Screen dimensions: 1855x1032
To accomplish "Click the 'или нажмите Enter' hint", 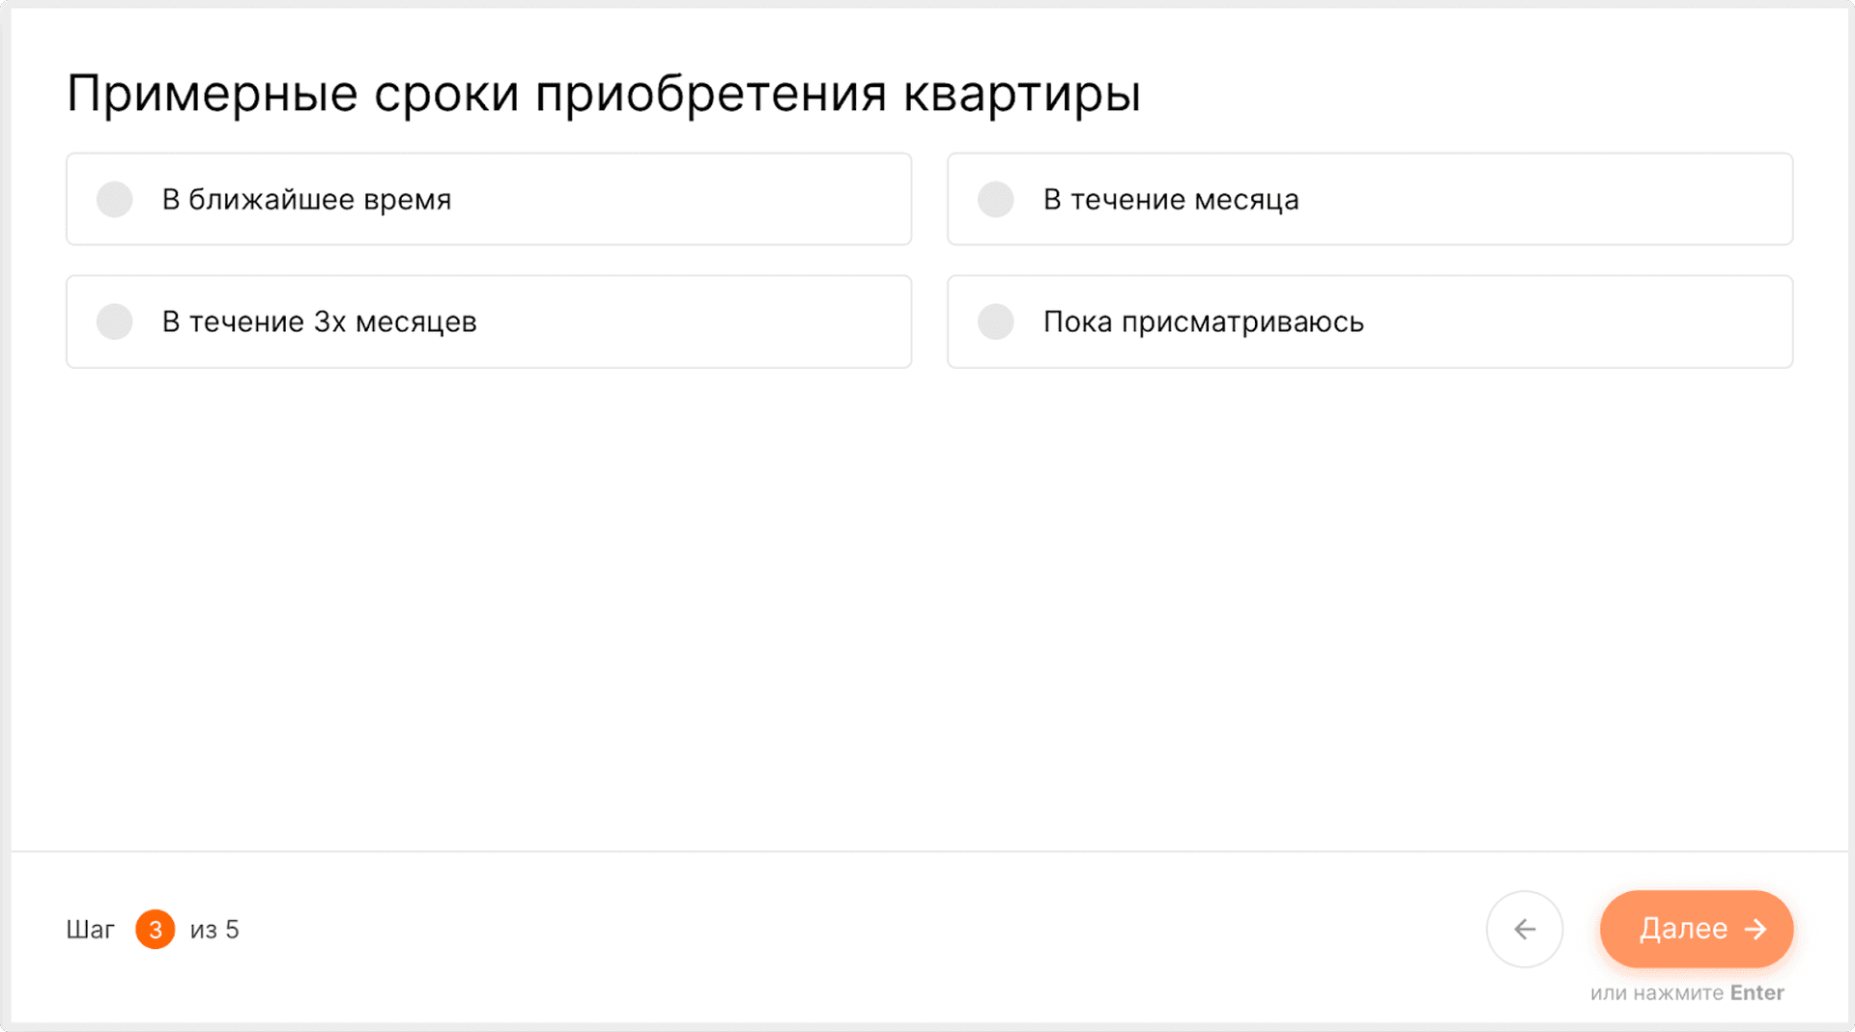I will [1686, 992].
